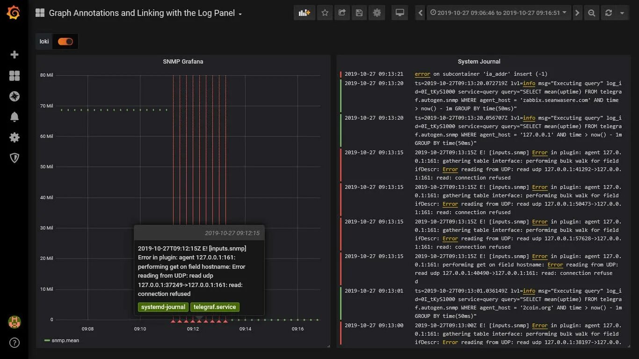The height and width of the screenshot is (359, 639).
Task: Click the systemd-journal tag in tooltip
Action: (163, 307)
